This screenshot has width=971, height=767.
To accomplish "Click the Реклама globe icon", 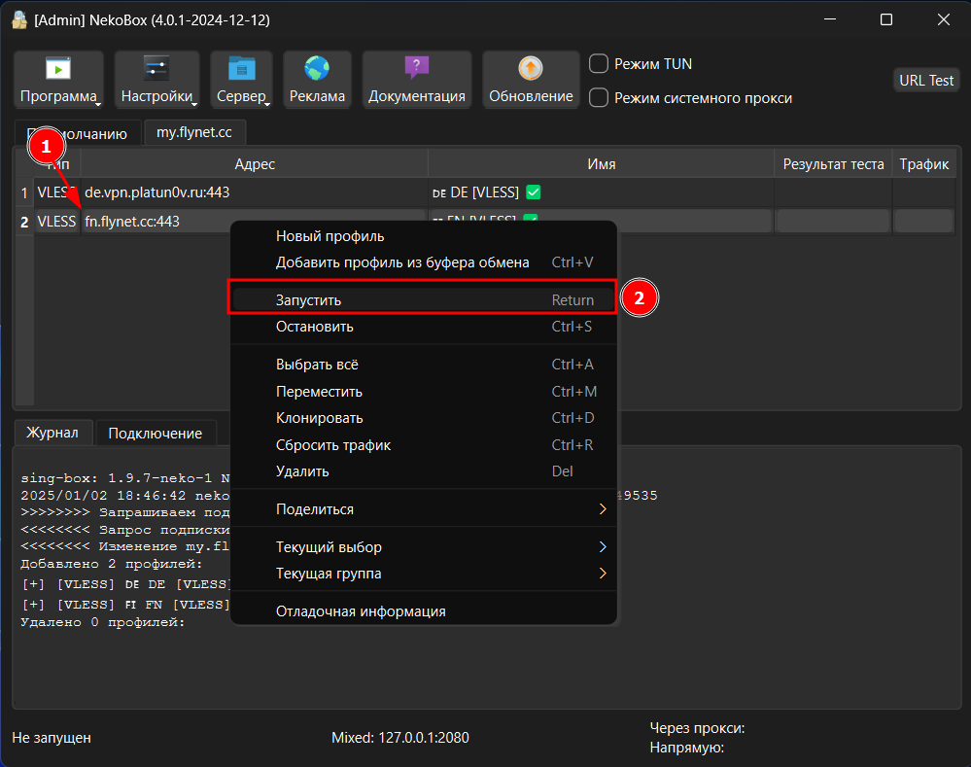I will point(317,69).
